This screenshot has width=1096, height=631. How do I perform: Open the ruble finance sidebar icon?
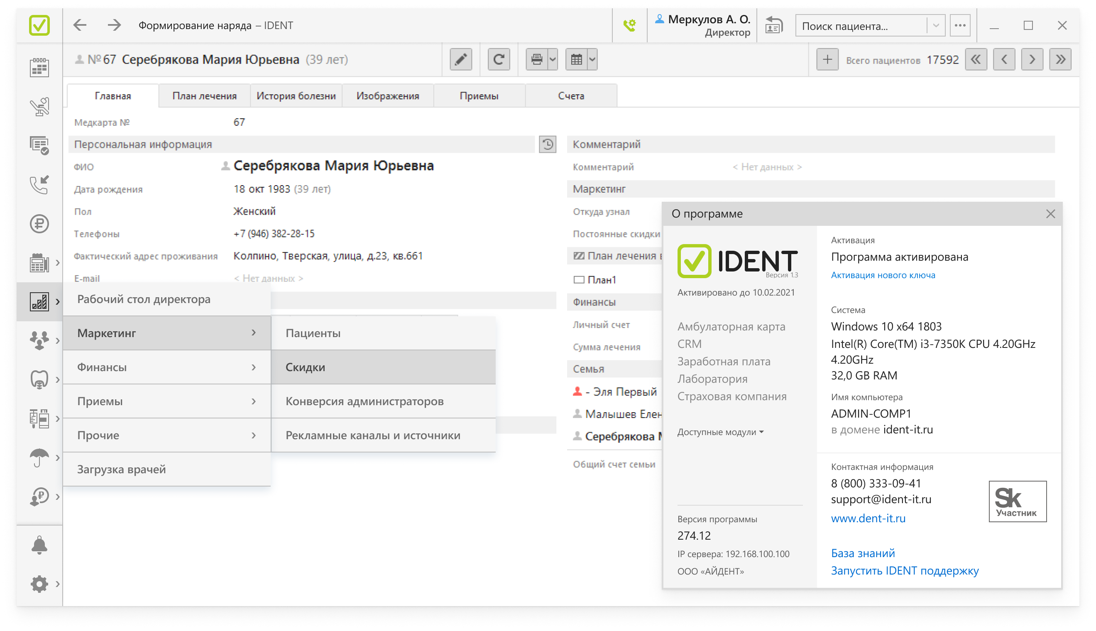pyautogui.click(x=39, y=224)
